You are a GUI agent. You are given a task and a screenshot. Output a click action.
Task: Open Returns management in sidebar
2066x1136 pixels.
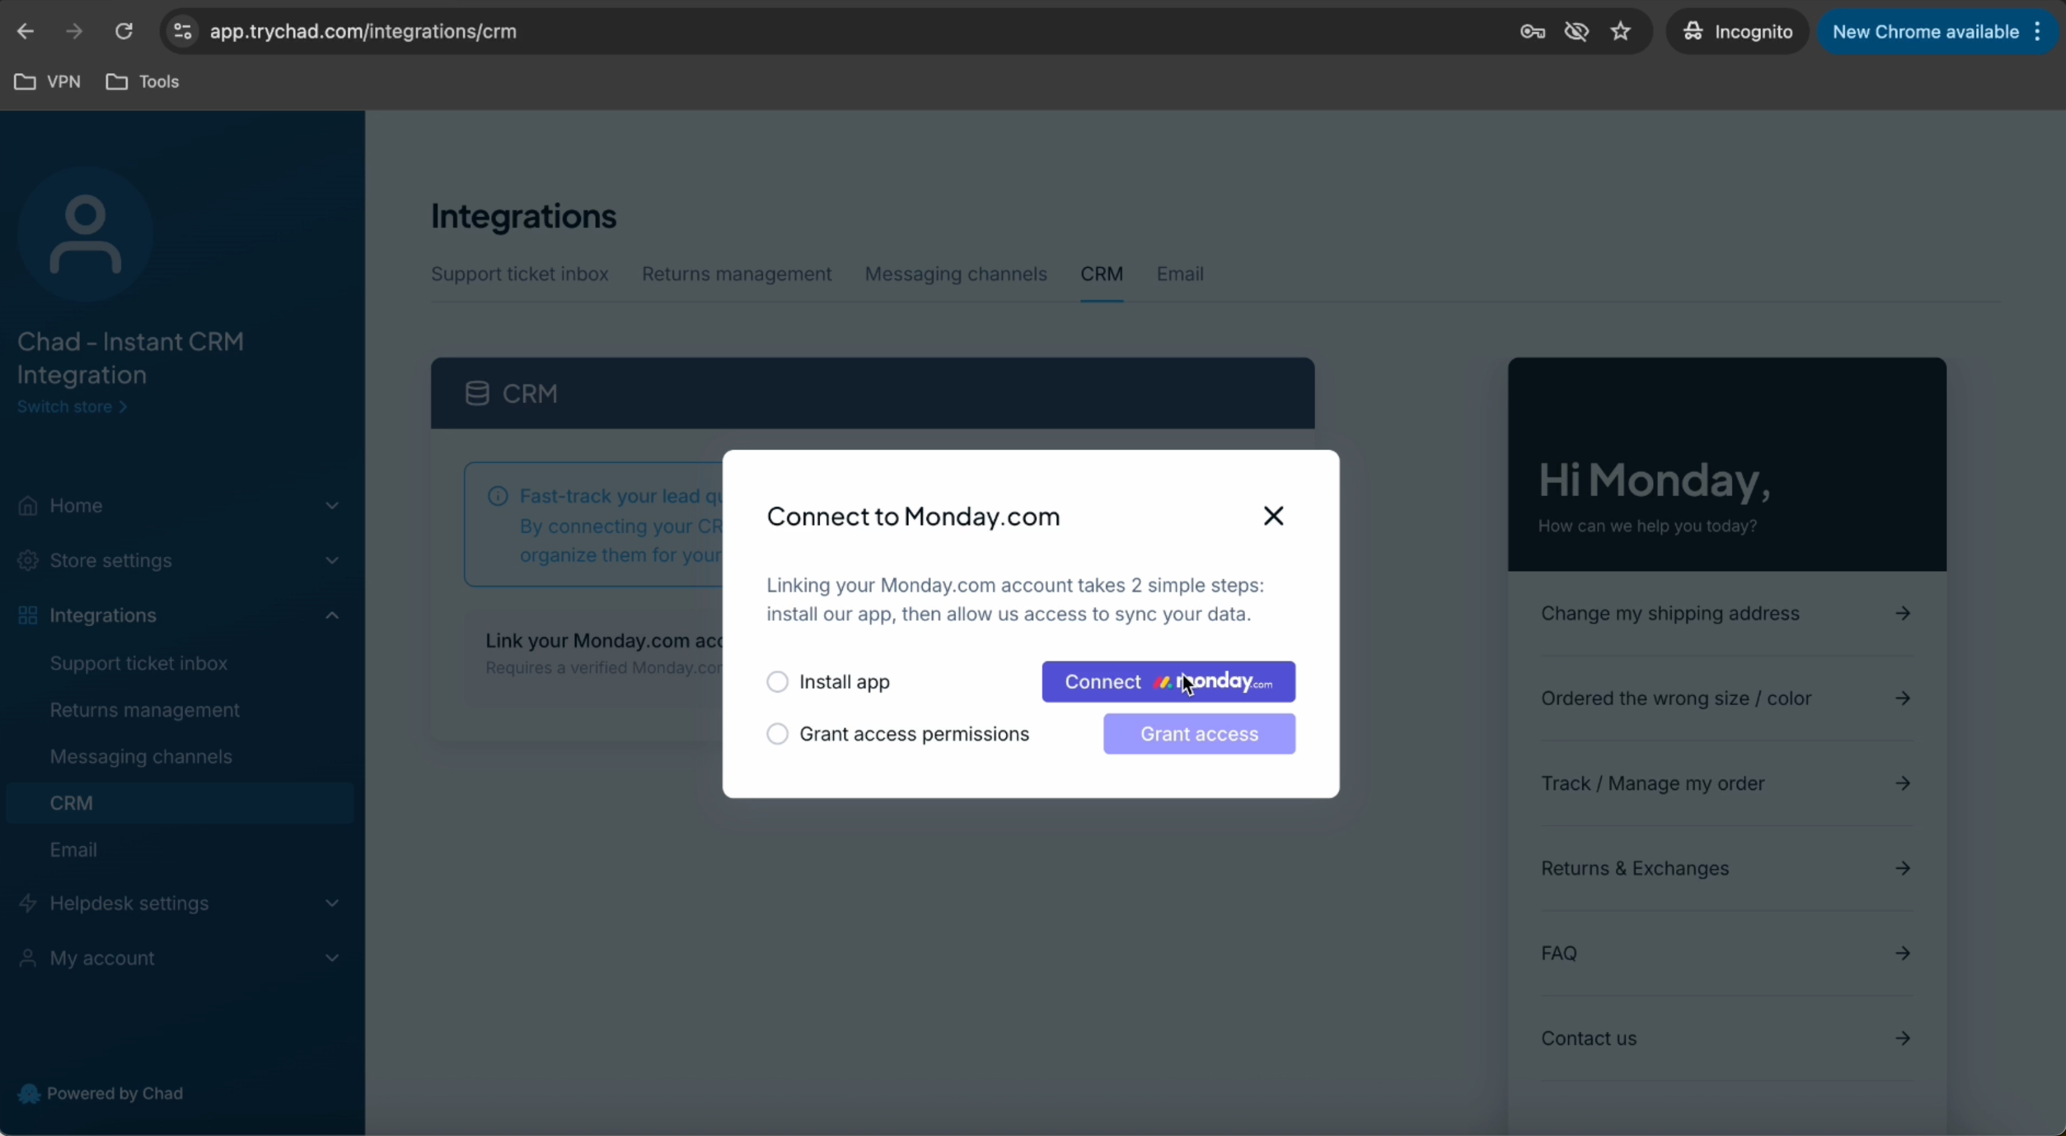pyautogui.click(x=144, y=710)
